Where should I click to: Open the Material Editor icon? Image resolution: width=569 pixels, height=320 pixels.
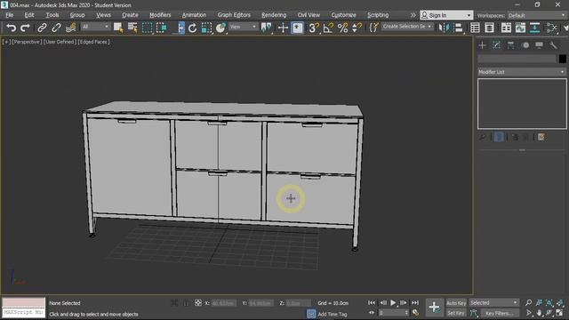click(x=551, y=28)
